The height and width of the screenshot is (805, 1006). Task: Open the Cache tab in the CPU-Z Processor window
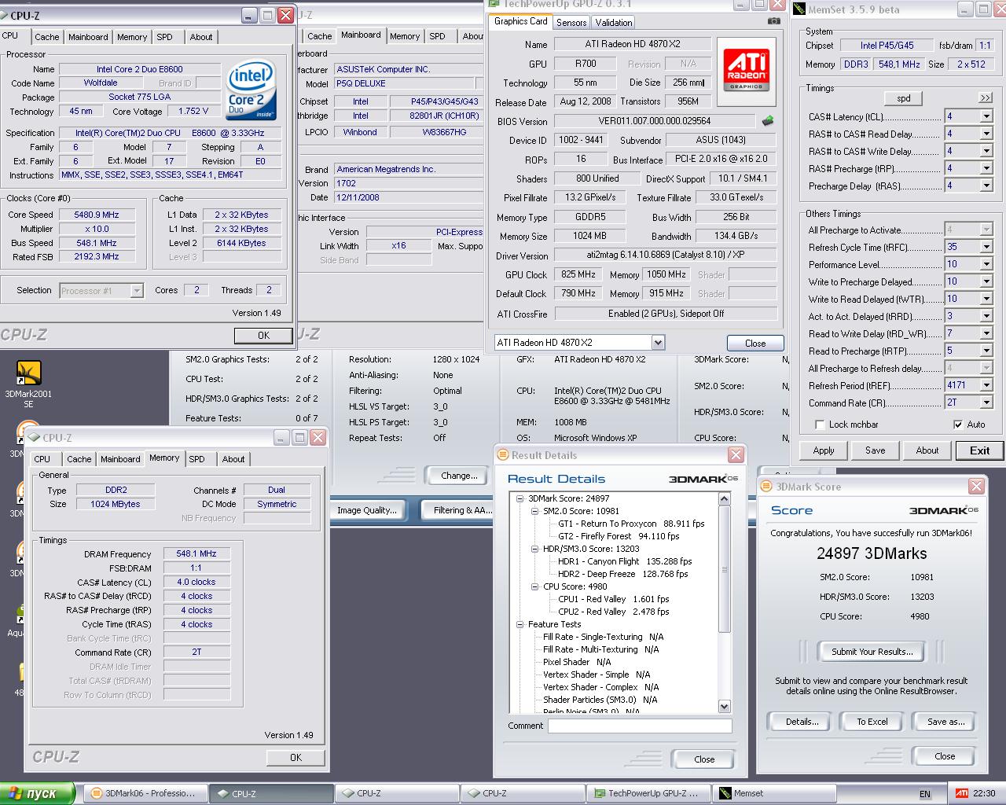[x=46, y=37]
